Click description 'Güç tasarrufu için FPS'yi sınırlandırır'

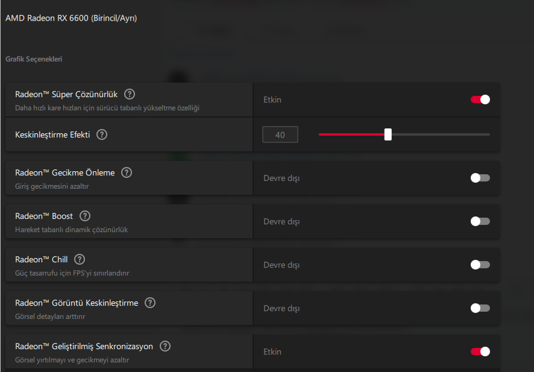(72, 273)
